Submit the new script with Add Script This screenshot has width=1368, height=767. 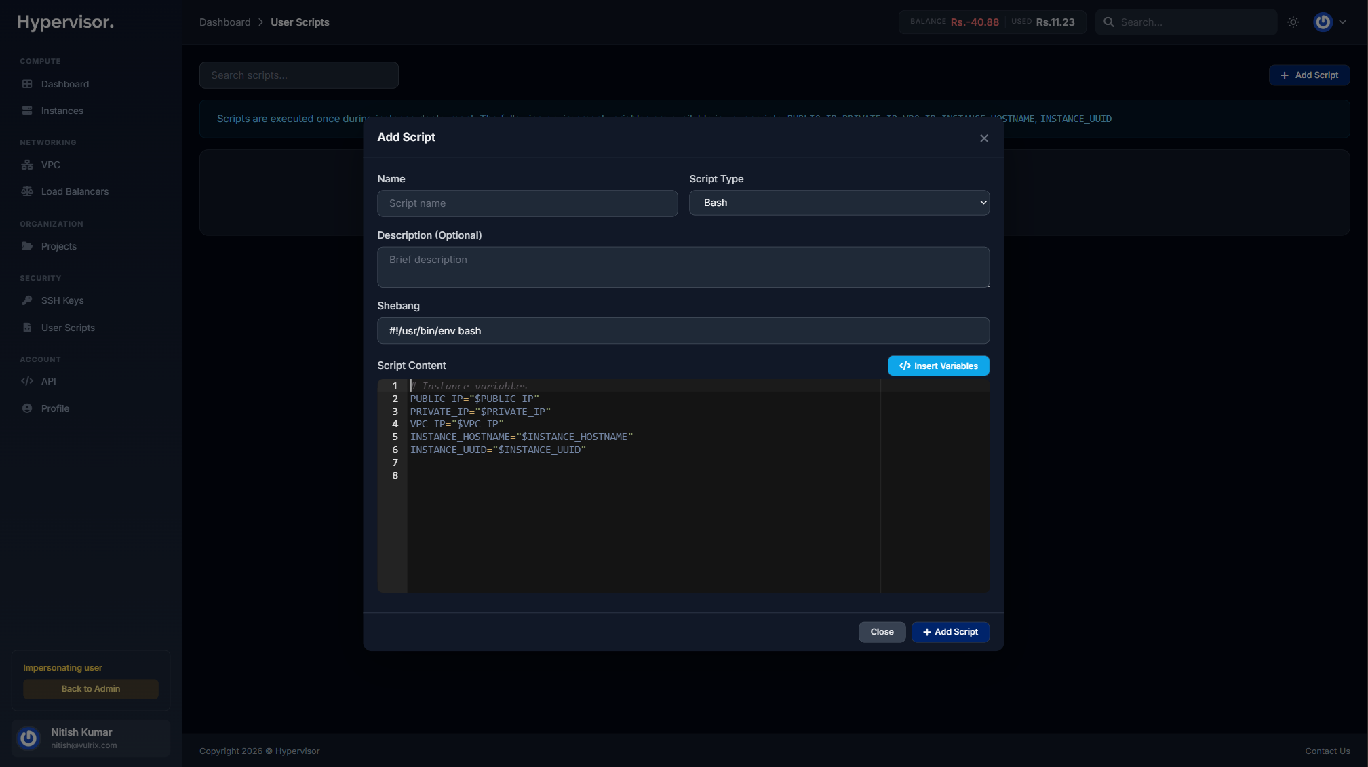tap(950, 631)
